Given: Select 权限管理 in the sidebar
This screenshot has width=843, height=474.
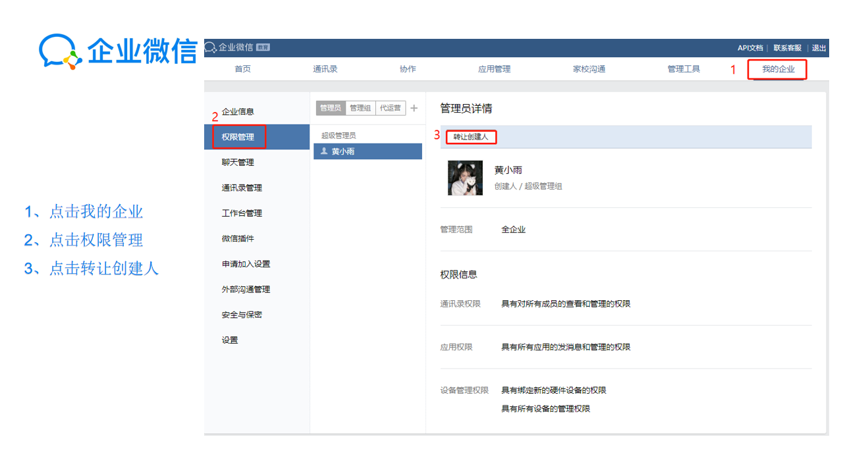Looking at the screenshot, I should click(238, 137).
